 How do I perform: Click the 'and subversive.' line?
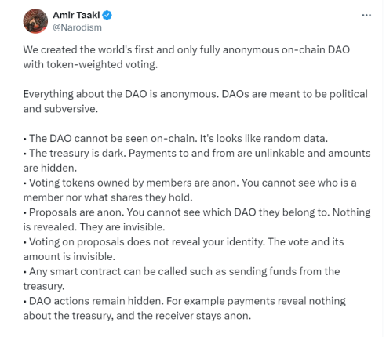click(x=60, y=109)
